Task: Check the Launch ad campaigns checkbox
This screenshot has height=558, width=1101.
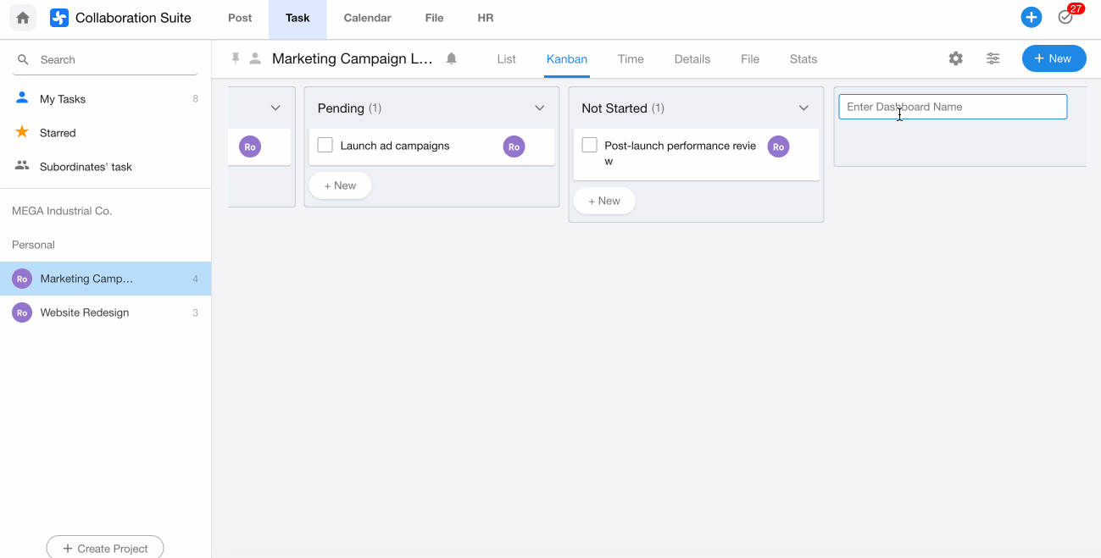Action: [x=325, y=146]
